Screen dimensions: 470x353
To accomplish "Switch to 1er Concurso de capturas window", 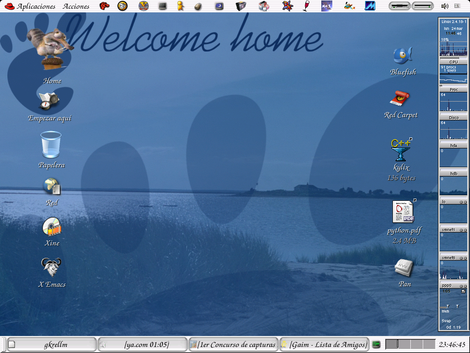I will pyautogui.click(x=233, y=345).
